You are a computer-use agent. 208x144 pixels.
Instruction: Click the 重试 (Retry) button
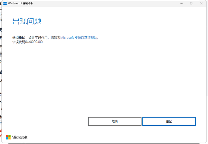click(x=169, y=121)
